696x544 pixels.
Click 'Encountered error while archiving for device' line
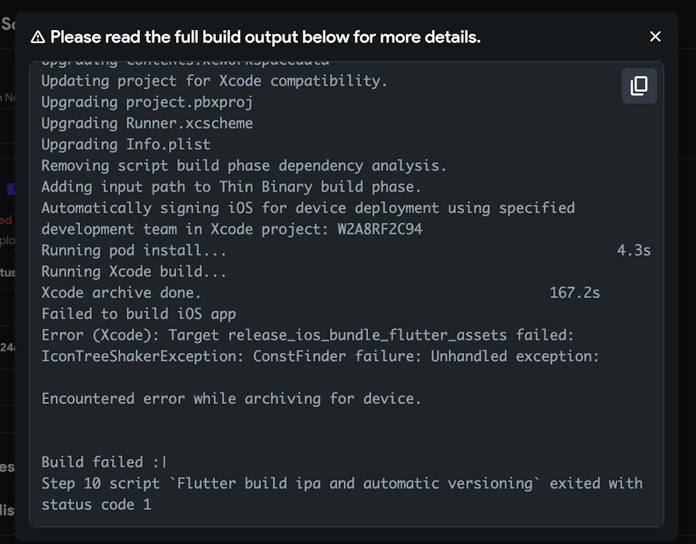click(231, 398)
